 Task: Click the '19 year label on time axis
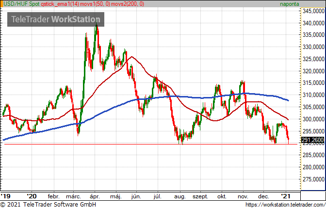click(6, 196)
